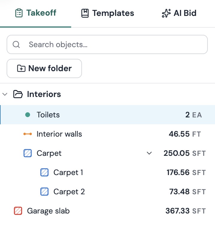The height and width of the screenshot is (227, 215).
Task: Select the Garage slab item
Action: pyautogui.click(x=107, y=211)
